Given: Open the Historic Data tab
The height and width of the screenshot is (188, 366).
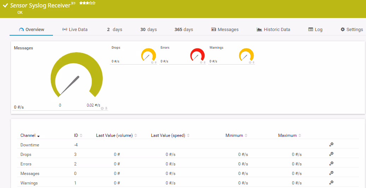Looking at the screenshot, I should [x=273, y=30].
